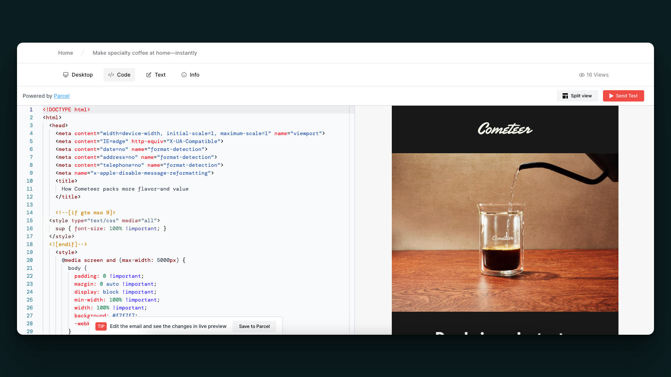Image resolution: width=671 pixels, height=377 pixels.
Task: Save the email to Parcel
Action: pos(254,326)
